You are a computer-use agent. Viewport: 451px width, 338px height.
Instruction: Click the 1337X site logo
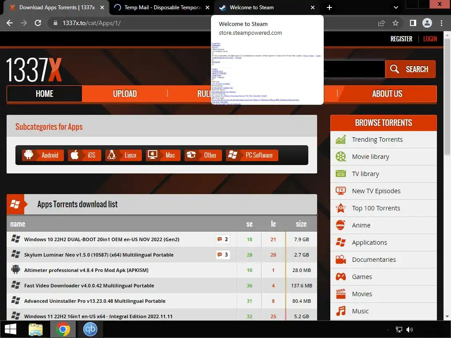tap(34, 70)
